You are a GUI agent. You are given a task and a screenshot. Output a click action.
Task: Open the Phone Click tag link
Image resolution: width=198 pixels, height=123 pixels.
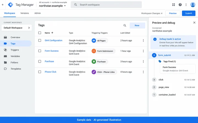point(51,72)
